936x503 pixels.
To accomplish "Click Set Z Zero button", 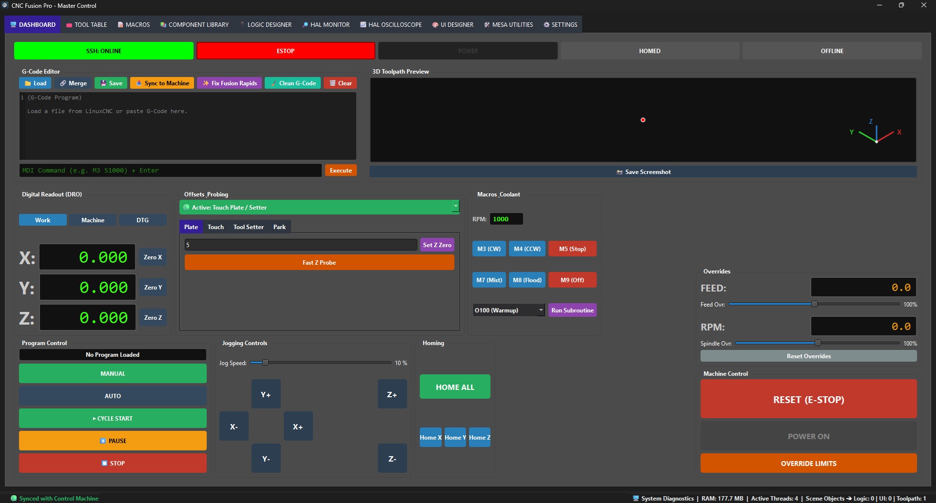I will (437, 245).
